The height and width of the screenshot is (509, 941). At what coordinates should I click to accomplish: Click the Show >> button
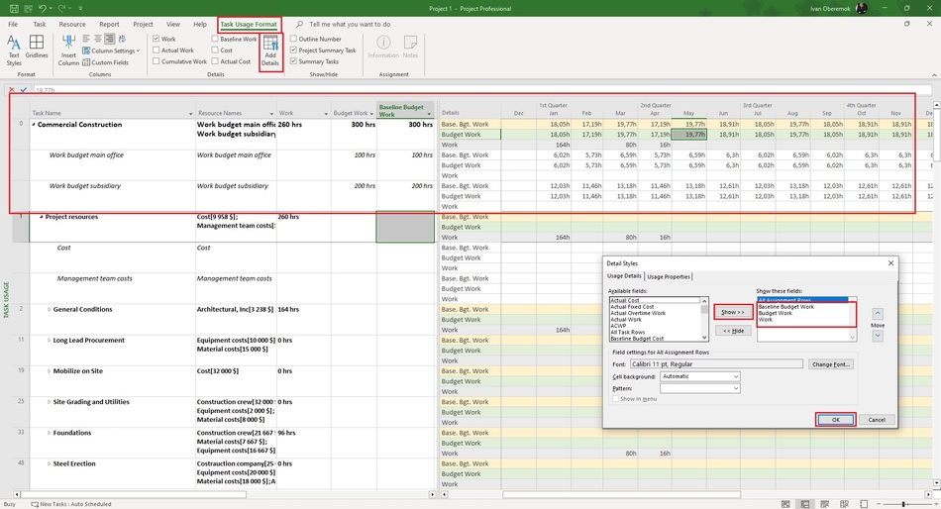point(733,312)
